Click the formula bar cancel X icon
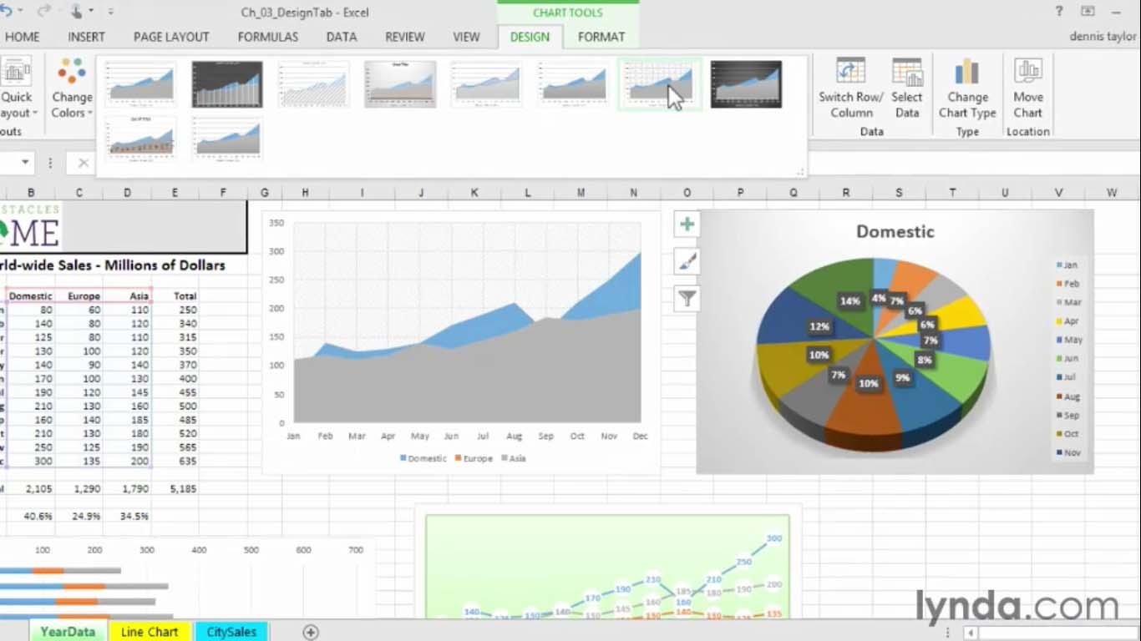 pyautogui.click(x=83, y=163)
